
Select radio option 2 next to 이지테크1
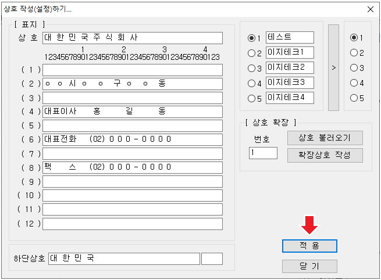coord(252,53)
